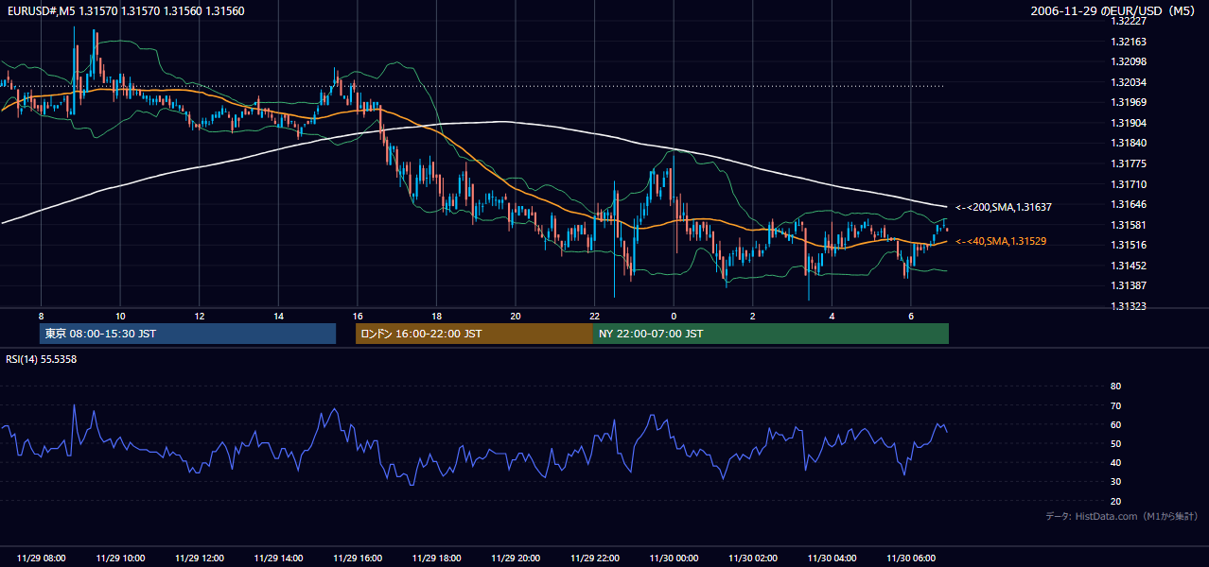Click price level 1.31581 on axis
The image size is (1209, 567).
[1128, 225]
